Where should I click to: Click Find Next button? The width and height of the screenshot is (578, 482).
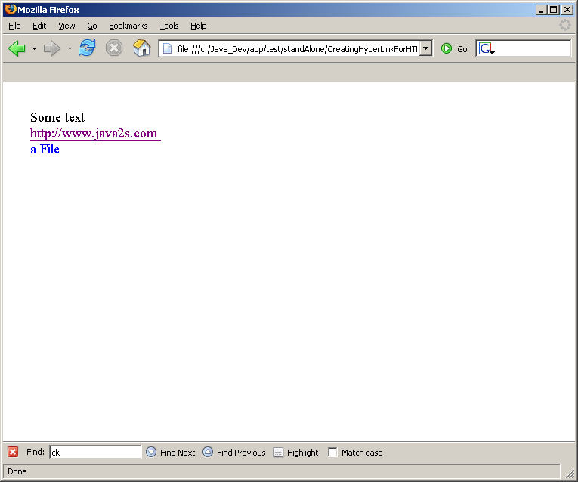coord(170,452)
